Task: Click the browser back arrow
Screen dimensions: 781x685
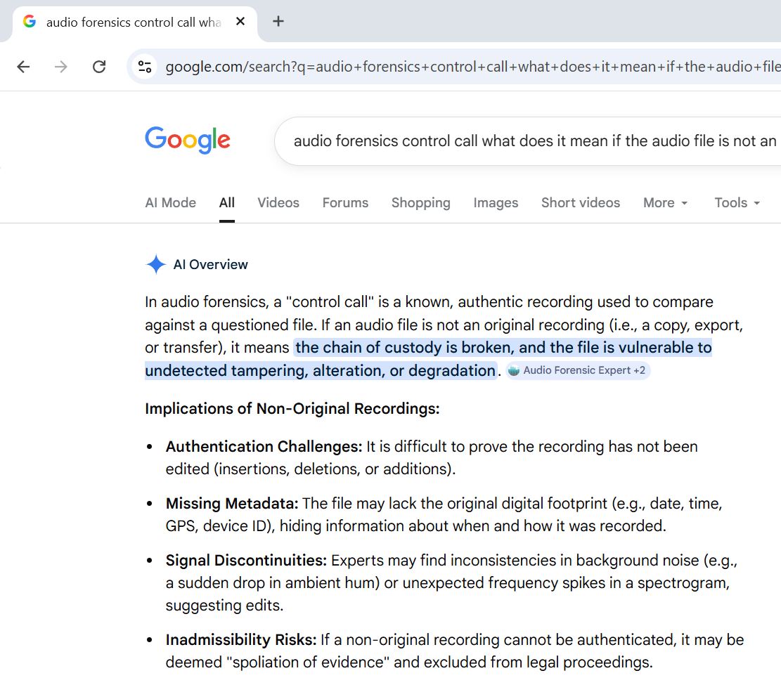Action: click(x=23, y=67)
